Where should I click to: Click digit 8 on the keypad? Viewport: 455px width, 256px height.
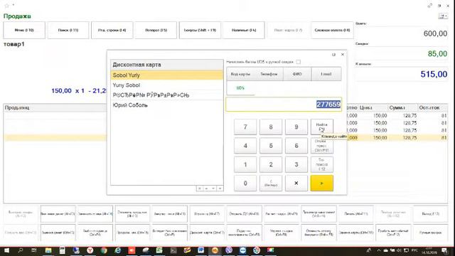tap(271, 127)
